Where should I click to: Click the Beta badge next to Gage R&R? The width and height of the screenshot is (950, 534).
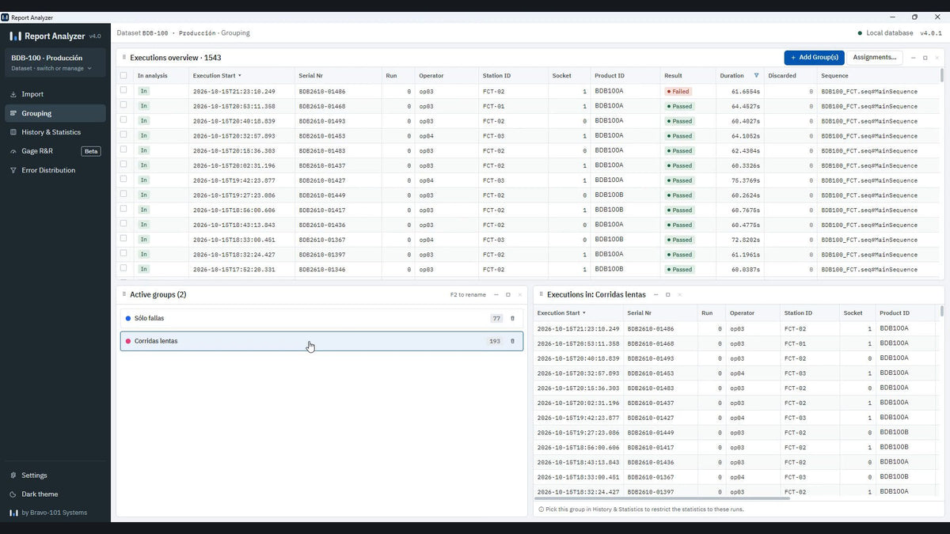91,151
